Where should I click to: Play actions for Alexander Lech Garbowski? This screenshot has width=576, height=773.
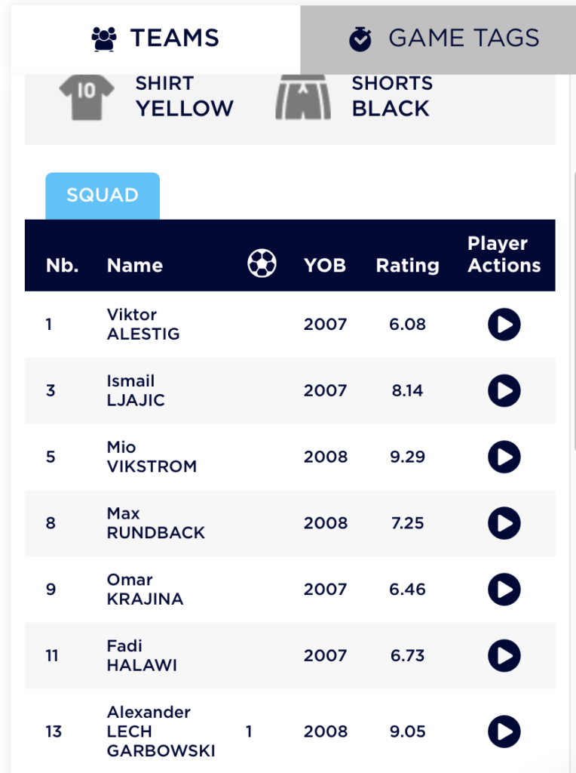pos(504,731)
